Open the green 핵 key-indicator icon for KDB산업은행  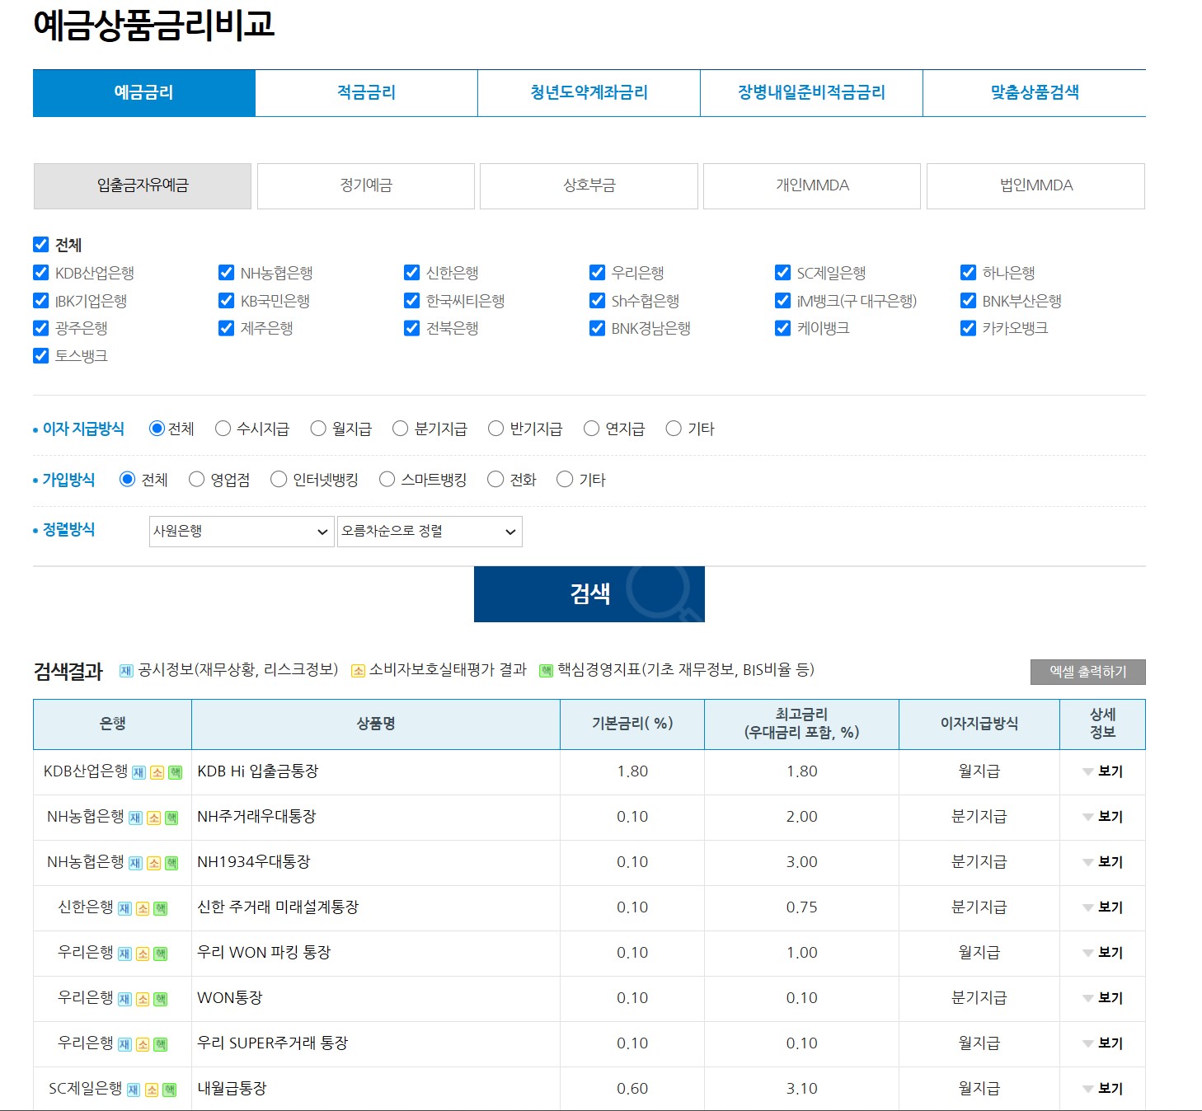click(175, 773)
